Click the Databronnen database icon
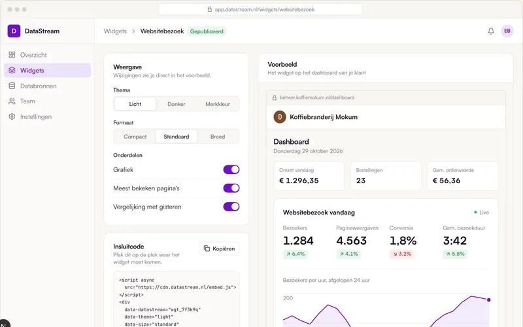523x327 pixels. tap(12, 86)
